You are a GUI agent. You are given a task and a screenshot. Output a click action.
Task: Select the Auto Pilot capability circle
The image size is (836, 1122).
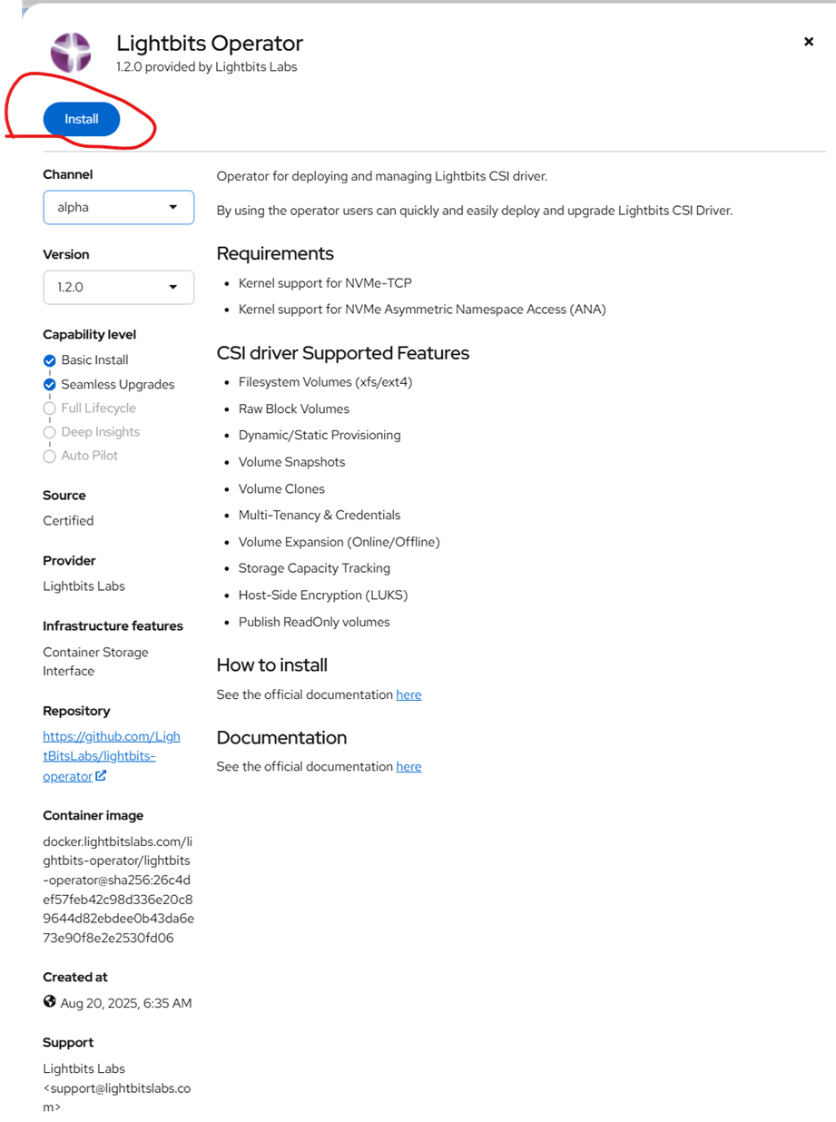point(50,456)
